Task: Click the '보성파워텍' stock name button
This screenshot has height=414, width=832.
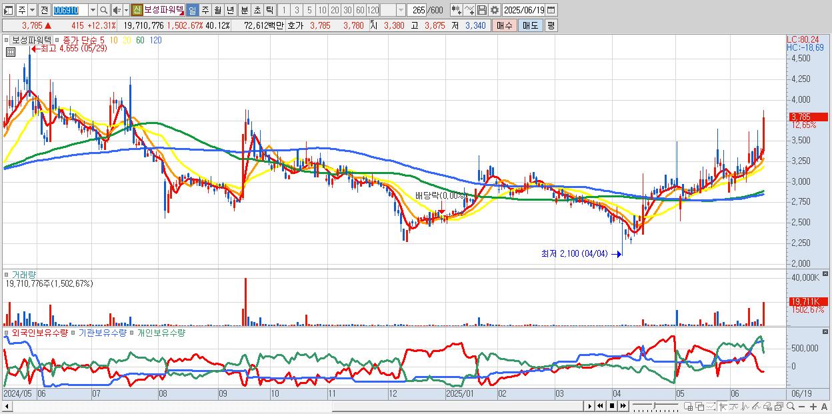Action: coord(163,10)
